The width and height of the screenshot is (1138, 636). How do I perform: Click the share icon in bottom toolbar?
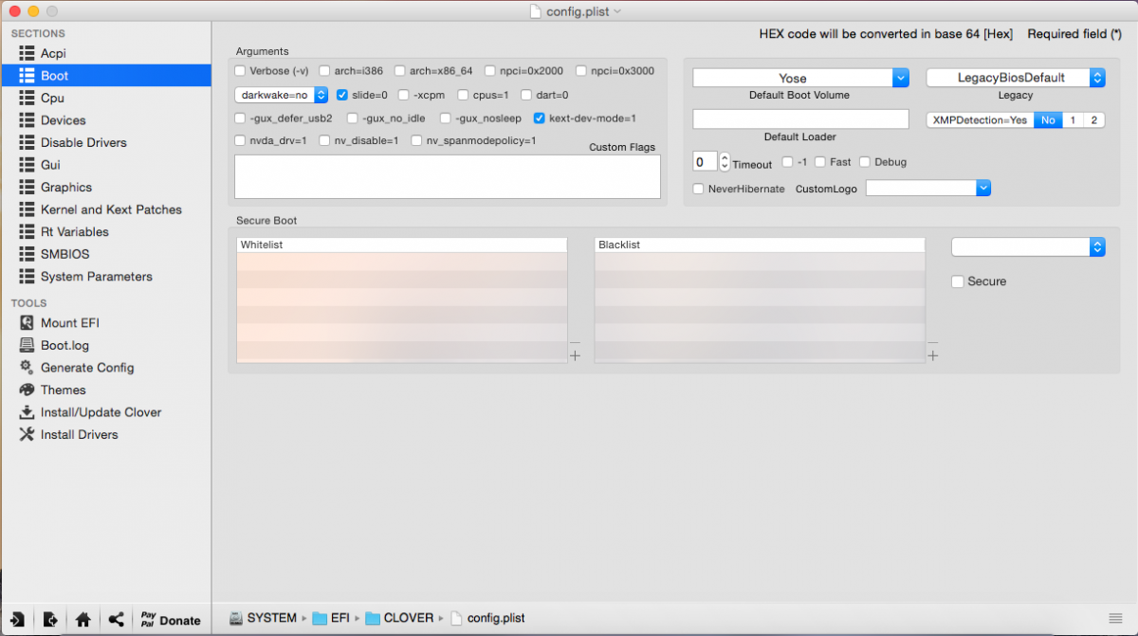coord(116,620)
